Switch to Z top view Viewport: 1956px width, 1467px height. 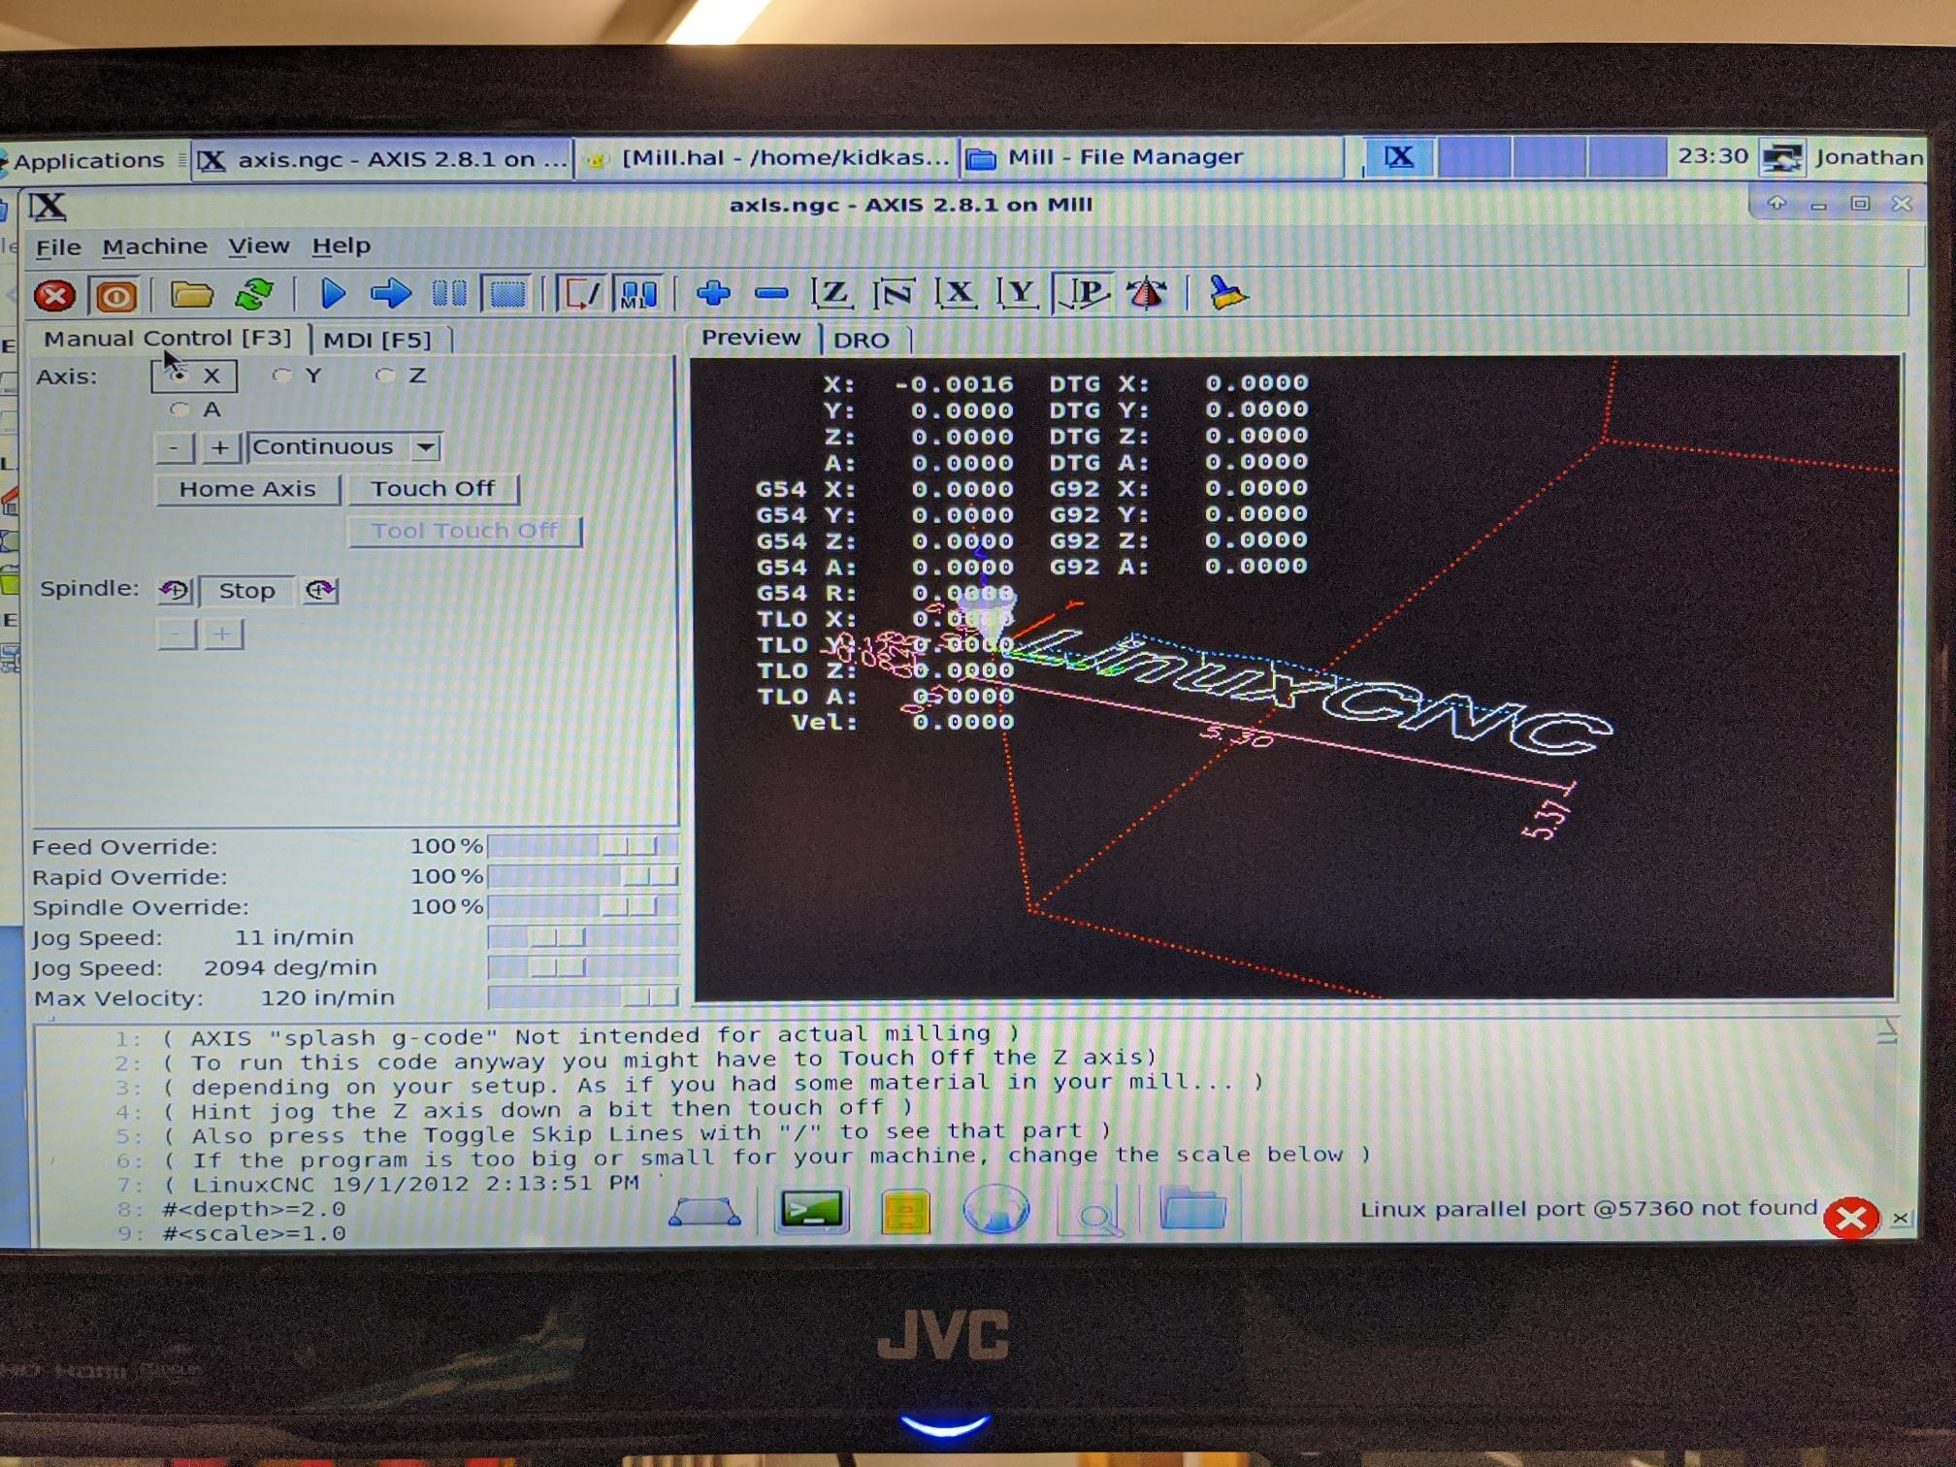coord(831,293)
